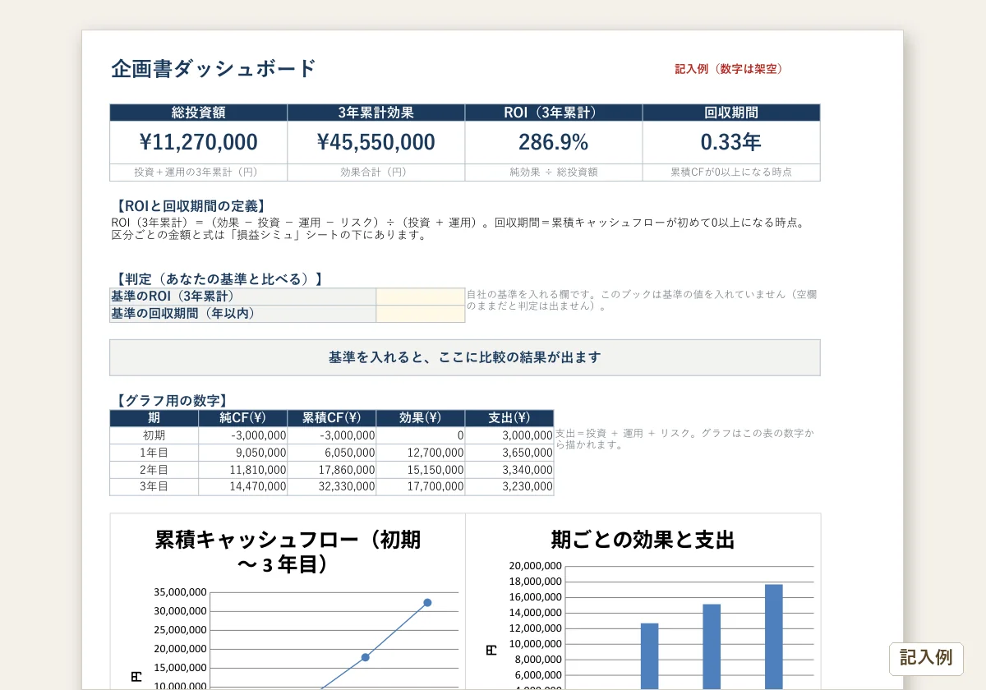Click the 3,230,000 expense cell

pos(509,487)
